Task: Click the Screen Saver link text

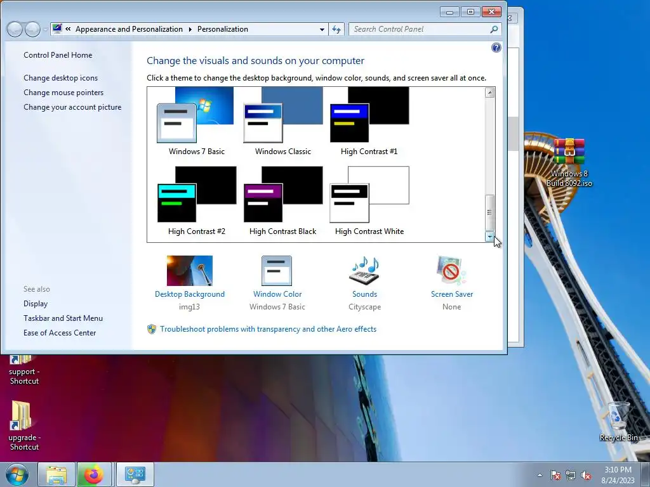Action: (x=452, y=294)
